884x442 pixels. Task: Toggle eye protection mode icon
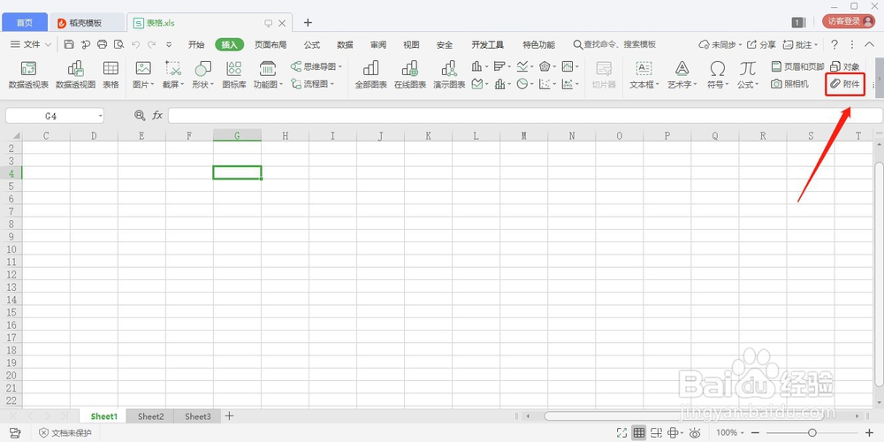click(695, 433)
